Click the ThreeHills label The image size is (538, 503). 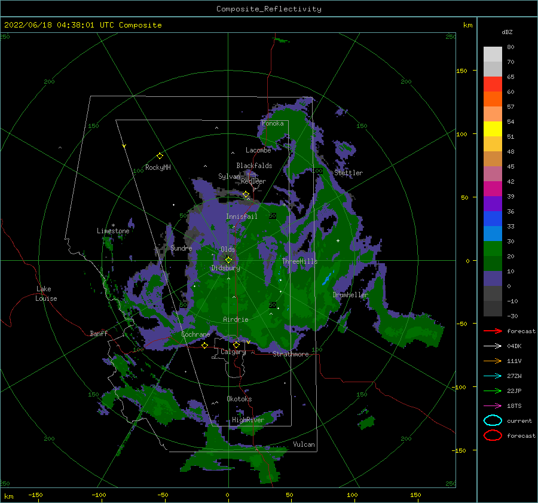point(300,261)
